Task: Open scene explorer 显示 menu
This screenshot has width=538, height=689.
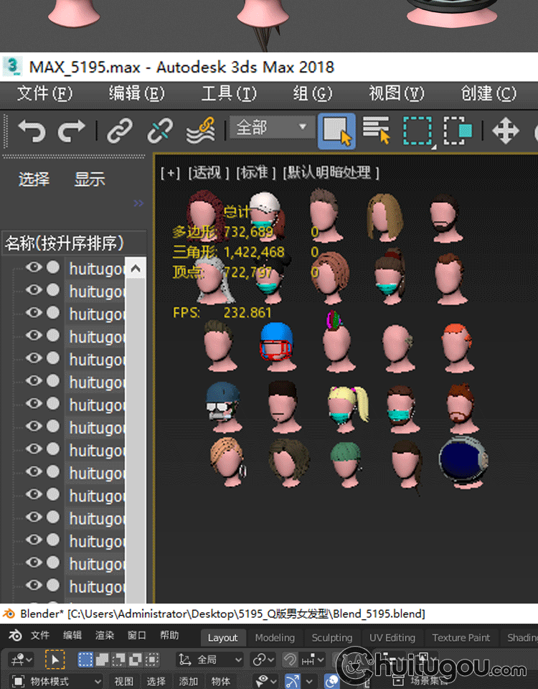Action: pos(90,179)
